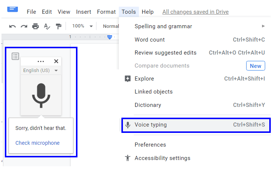The width and height of the screenshot is (273, 170).
Task: Click the large microphone to dictate
Action: pos(41,95)
